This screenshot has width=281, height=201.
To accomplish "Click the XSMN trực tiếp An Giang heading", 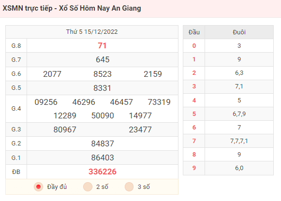I will coord(72,8).
